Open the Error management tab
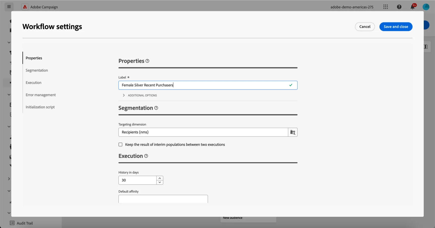The height and width of the screenshot is (228, 435). tap(41, 95)
